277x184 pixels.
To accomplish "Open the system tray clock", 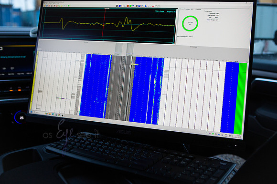I will click(238, 136).
